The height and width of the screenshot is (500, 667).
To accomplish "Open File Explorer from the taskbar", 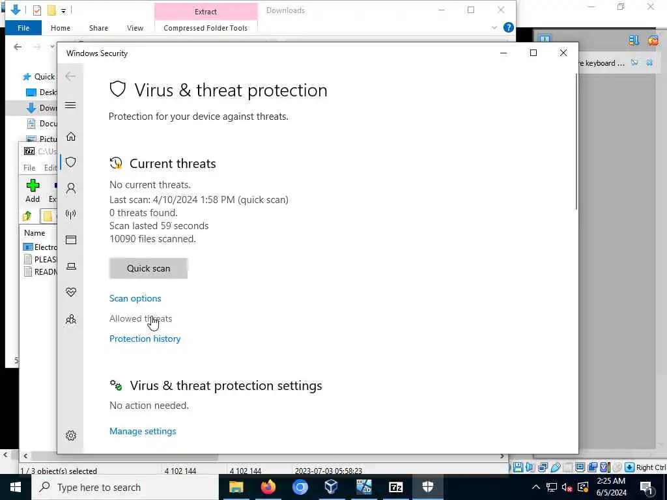I will click(236, 487).
